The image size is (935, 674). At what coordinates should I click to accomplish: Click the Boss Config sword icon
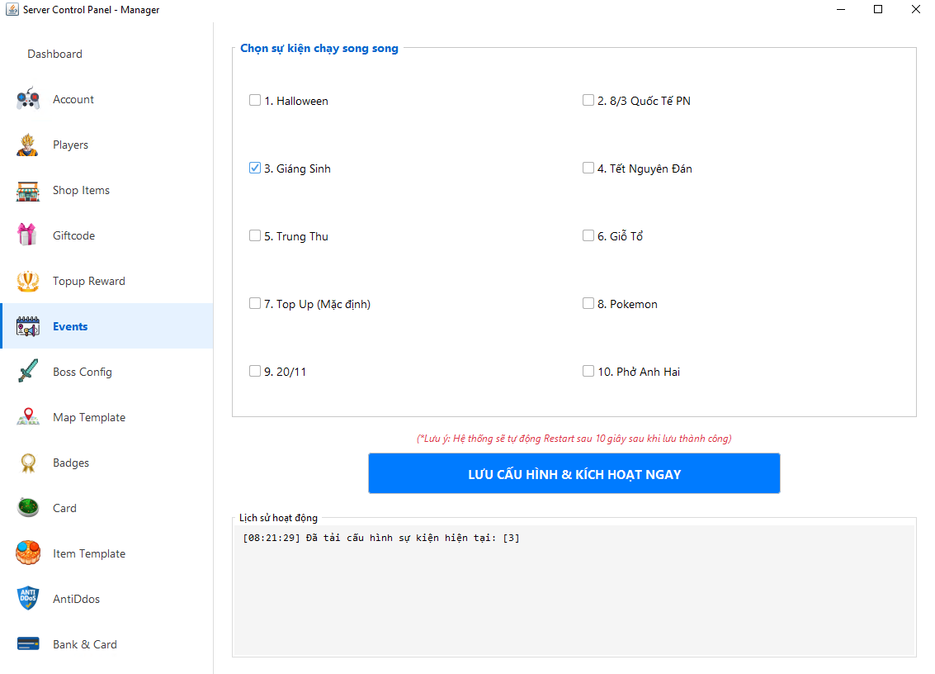[x=28, y=372]
